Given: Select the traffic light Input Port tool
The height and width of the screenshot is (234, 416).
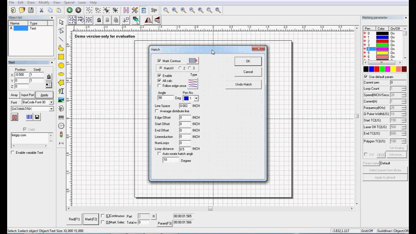Looking at the screenshot, I should pyautogui.click(x=61, y=135).
